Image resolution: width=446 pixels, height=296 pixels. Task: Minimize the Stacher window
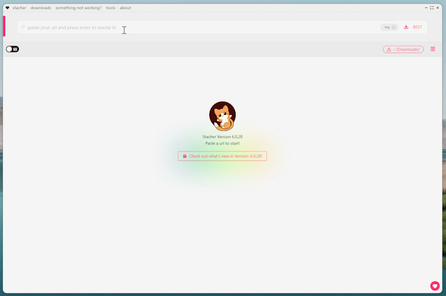pyautogui.click(x=426, y=8)
